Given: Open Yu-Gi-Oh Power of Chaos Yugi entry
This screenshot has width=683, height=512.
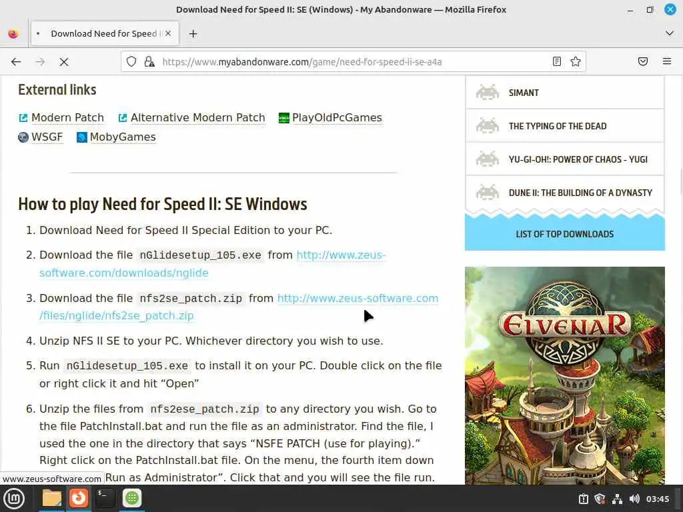Looking at the screenshot, I should [x=564, y=159].
